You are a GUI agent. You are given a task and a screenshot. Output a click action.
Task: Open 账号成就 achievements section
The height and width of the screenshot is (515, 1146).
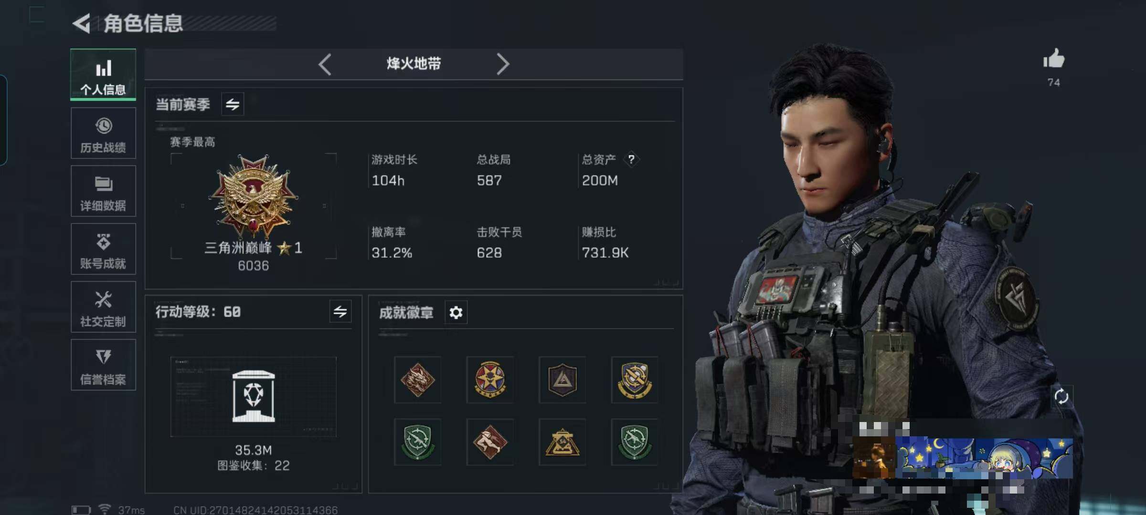coord(103,249)
